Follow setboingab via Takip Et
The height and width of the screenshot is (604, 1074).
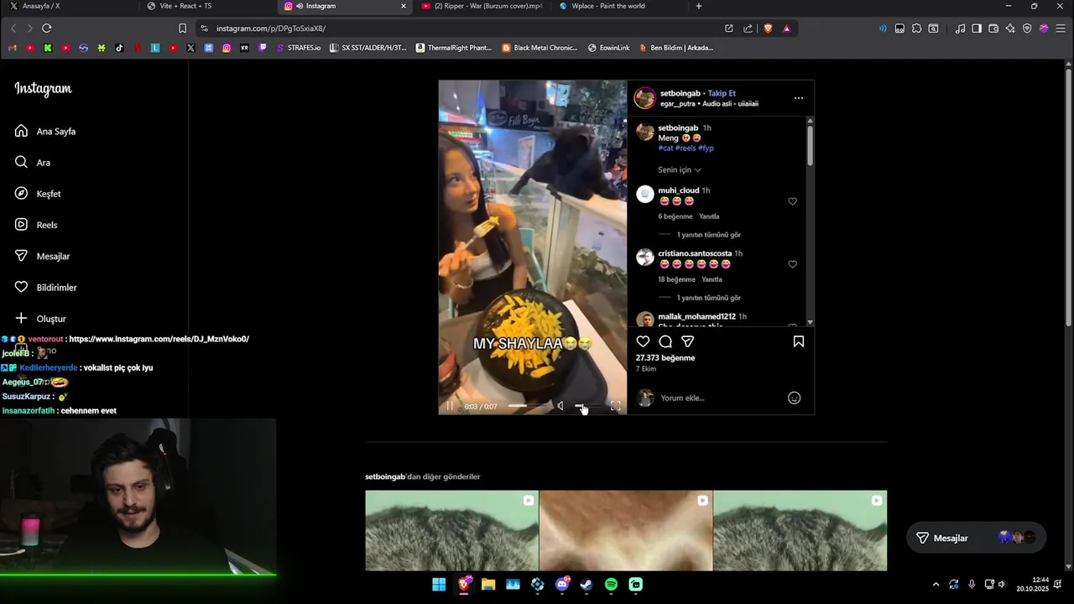722,93
